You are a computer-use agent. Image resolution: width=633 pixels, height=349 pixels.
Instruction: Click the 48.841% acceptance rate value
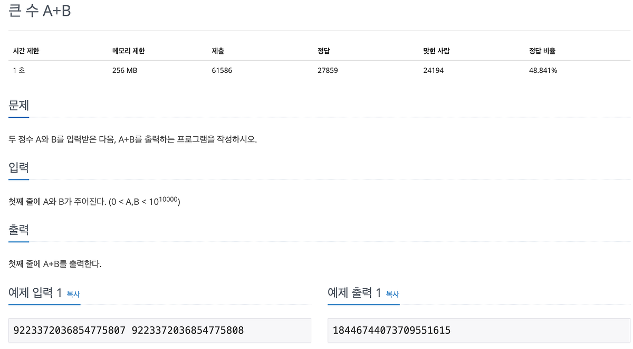543,70
